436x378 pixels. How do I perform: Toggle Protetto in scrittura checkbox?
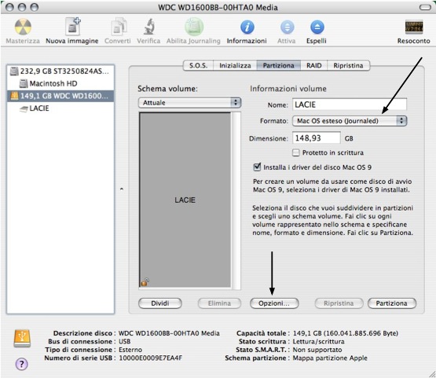pyautogui.click(x=296, y=152)
